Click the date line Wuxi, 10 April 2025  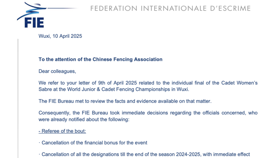pyautogui.click(x=60, y=36)
